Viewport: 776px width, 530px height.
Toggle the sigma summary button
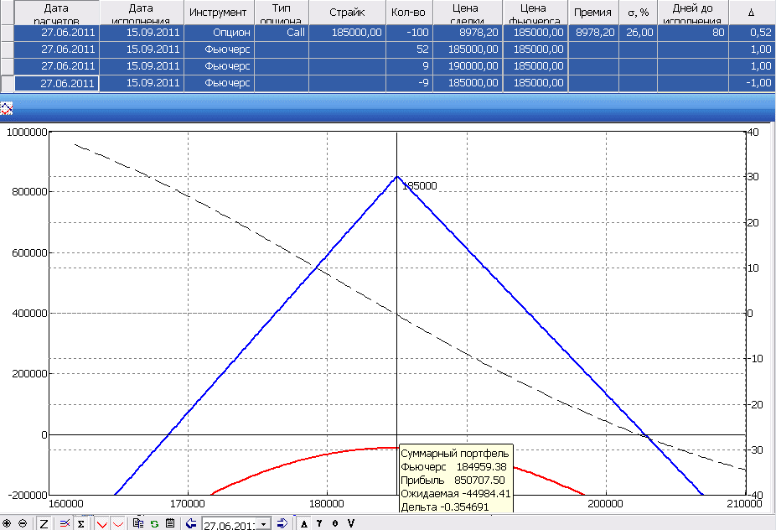pyautogui.click(x=80, y=523)
